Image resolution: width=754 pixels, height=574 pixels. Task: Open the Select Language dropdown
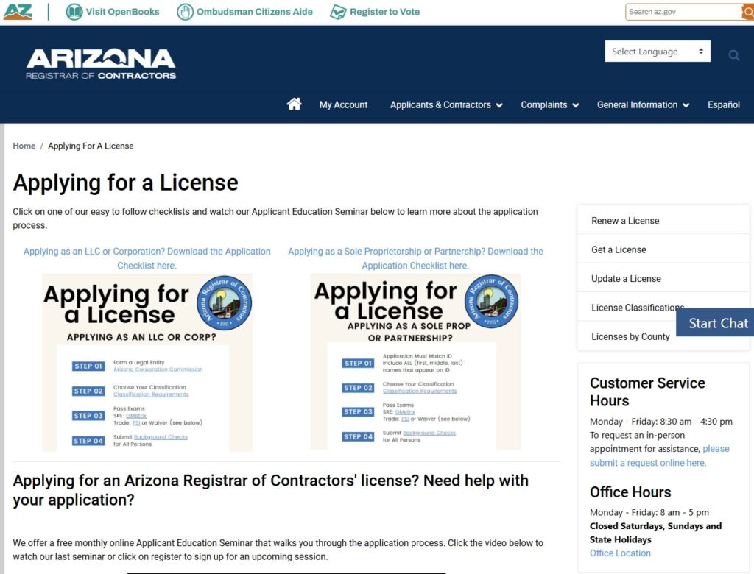point(658,52)
